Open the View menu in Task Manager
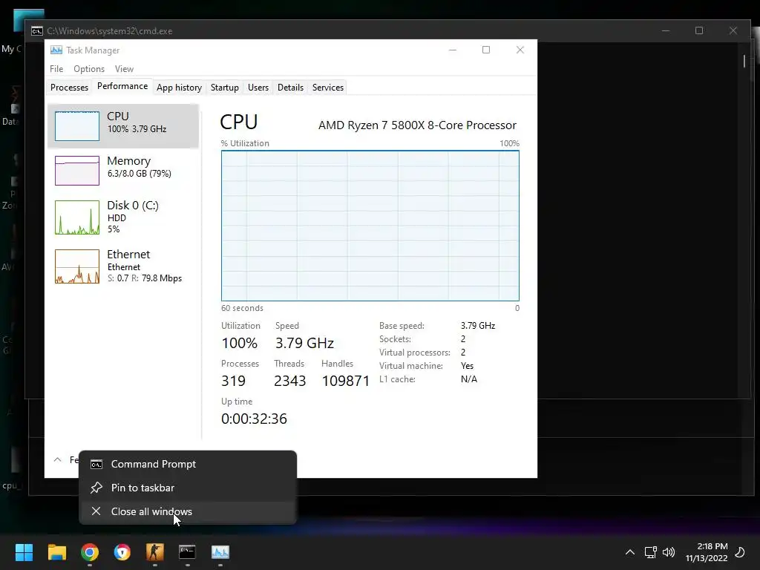The height and width of the screenshot is (570, 760). tap(124, 69)
